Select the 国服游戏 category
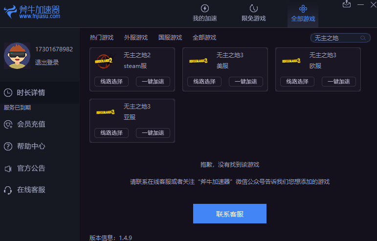 (x=170, y=38)
